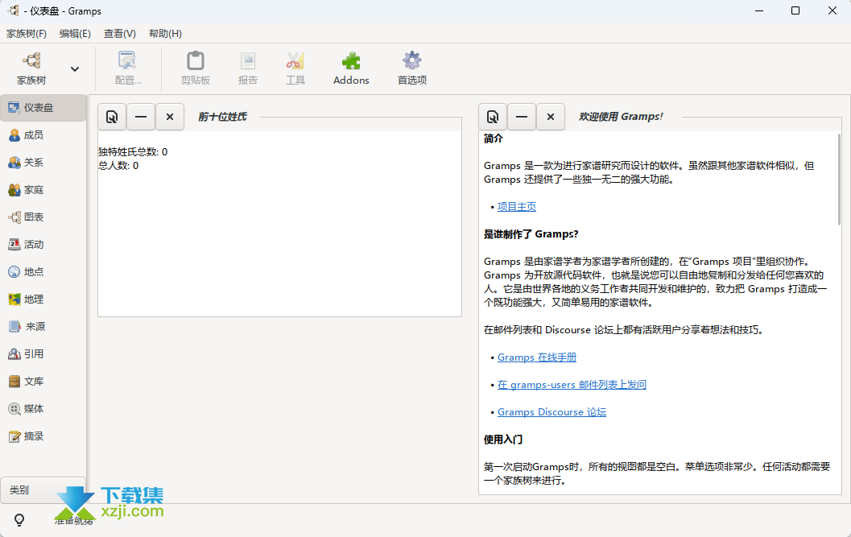Open the 摘录 notes view
Image resolution: width=851 pixels, height=537 pixels.
[x=43, y=436]
